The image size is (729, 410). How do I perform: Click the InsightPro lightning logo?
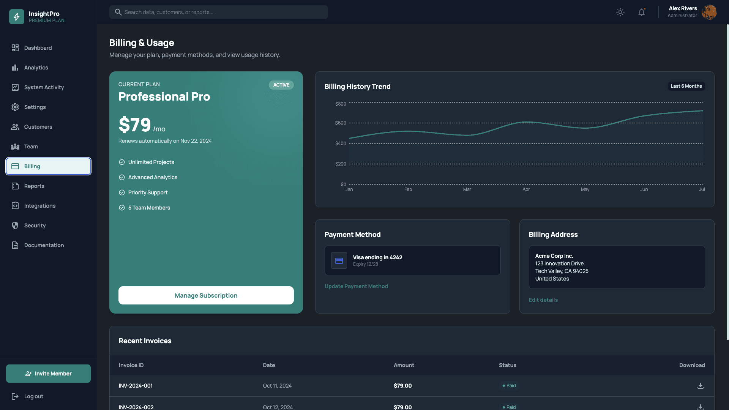(16, 16)
